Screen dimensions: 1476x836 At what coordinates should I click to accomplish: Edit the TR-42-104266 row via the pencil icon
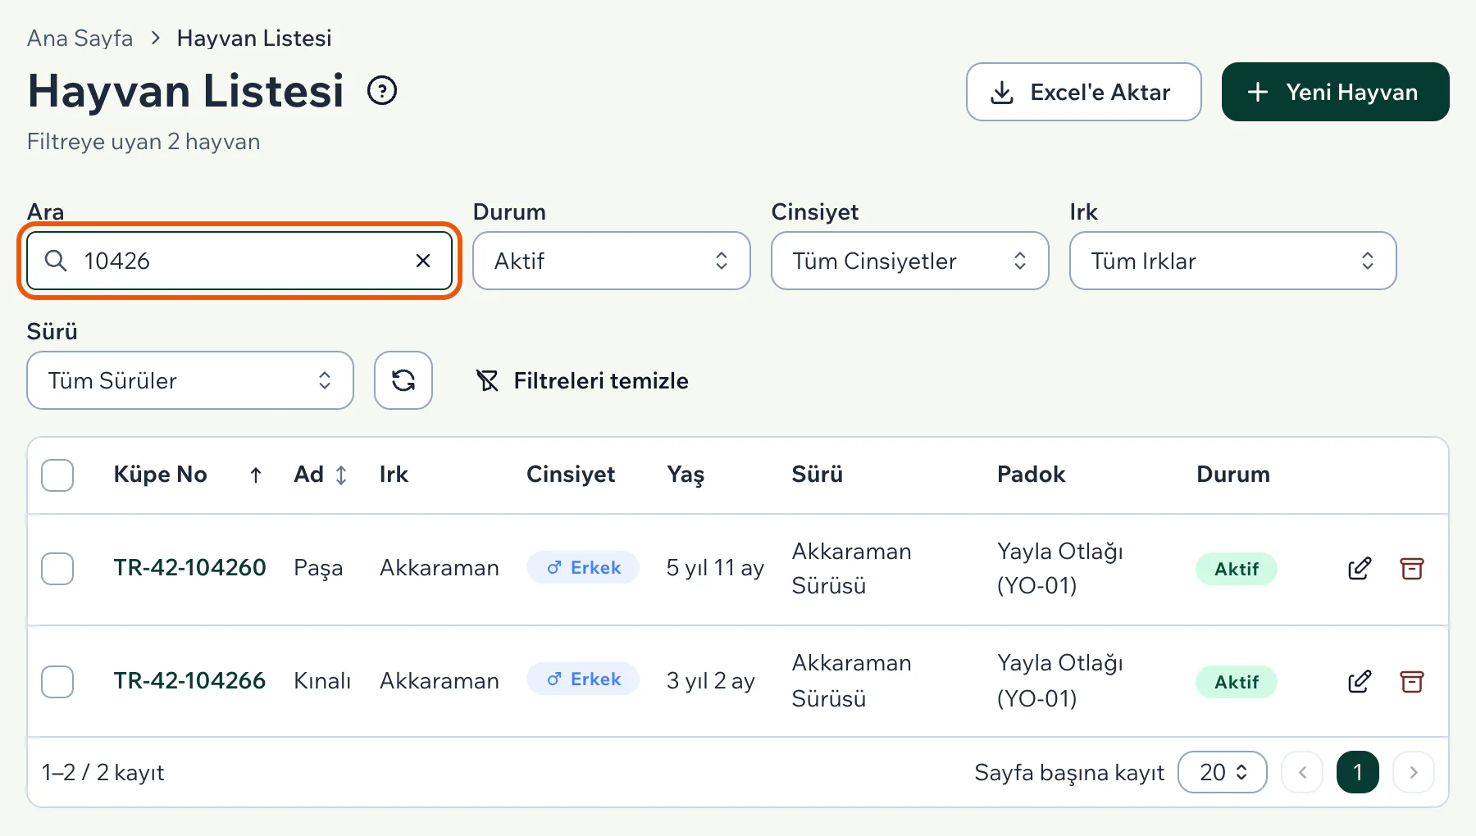coord(1360,681)
